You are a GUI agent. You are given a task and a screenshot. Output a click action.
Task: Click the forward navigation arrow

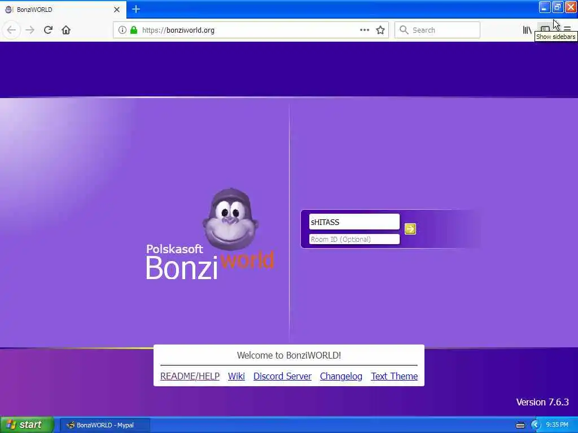30,30
